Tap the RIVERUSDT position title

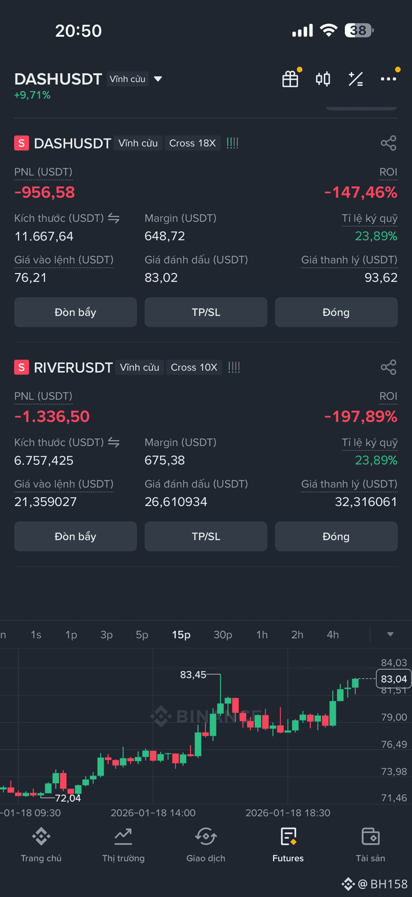click(73, 368)
